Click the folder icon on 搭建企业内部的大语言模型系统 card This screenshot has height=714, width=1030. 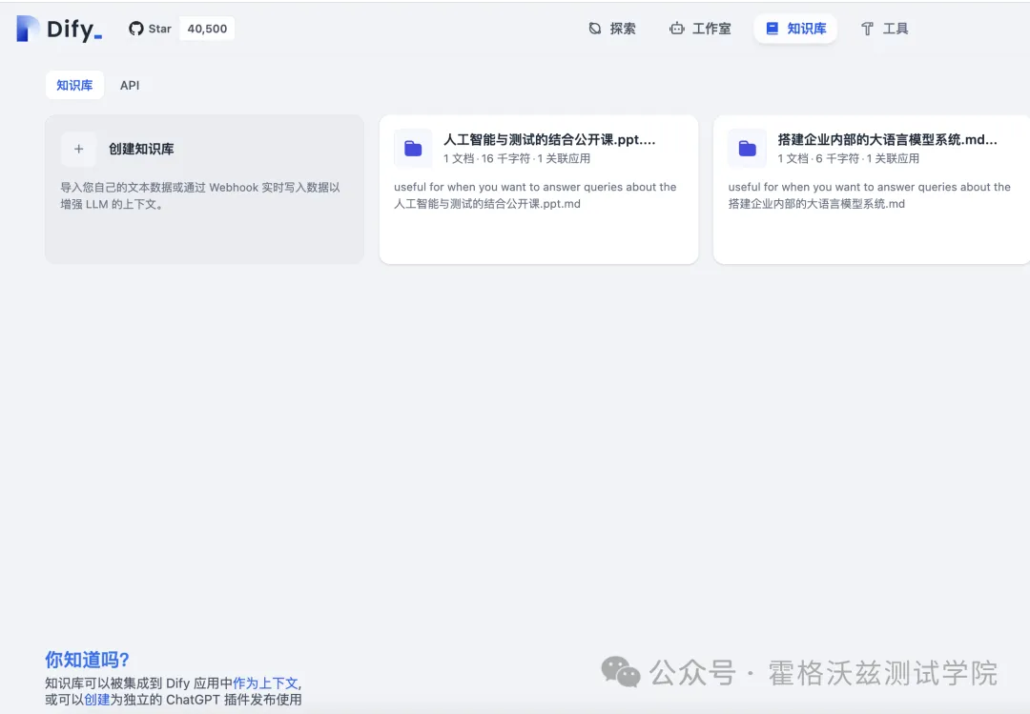tap(747, 148)
